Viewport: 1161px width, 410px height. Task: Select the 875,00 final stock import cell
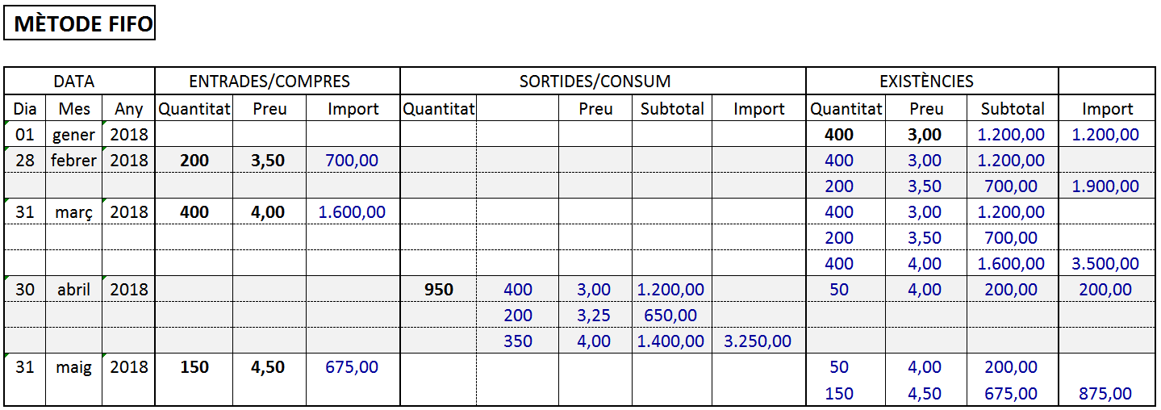pyautogui.click(x=1106, y=393)
